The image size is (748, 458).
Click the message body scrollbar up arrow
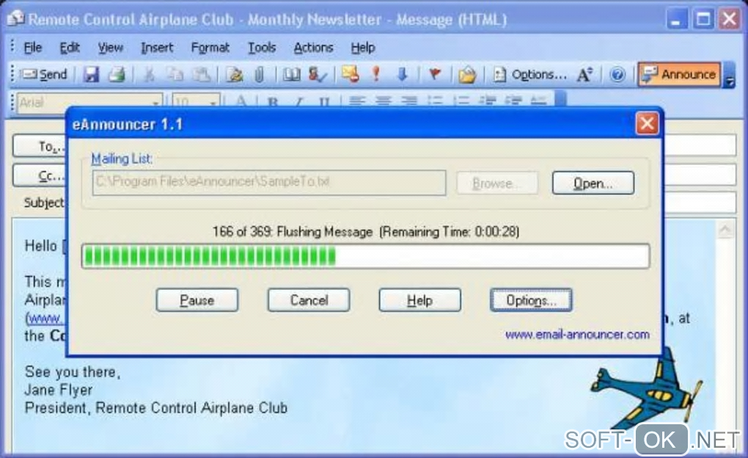[x=725, y=230]
